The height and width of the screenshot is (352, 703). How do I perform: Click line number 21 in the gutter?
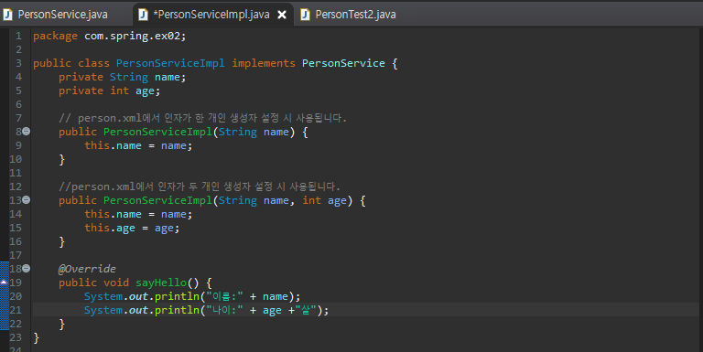point(16,310)
